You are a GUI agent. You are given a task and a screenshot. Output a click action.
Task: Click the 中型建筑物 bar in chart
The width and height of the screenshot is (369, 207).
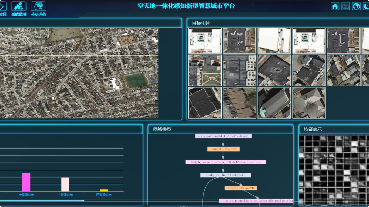point(26,182)
